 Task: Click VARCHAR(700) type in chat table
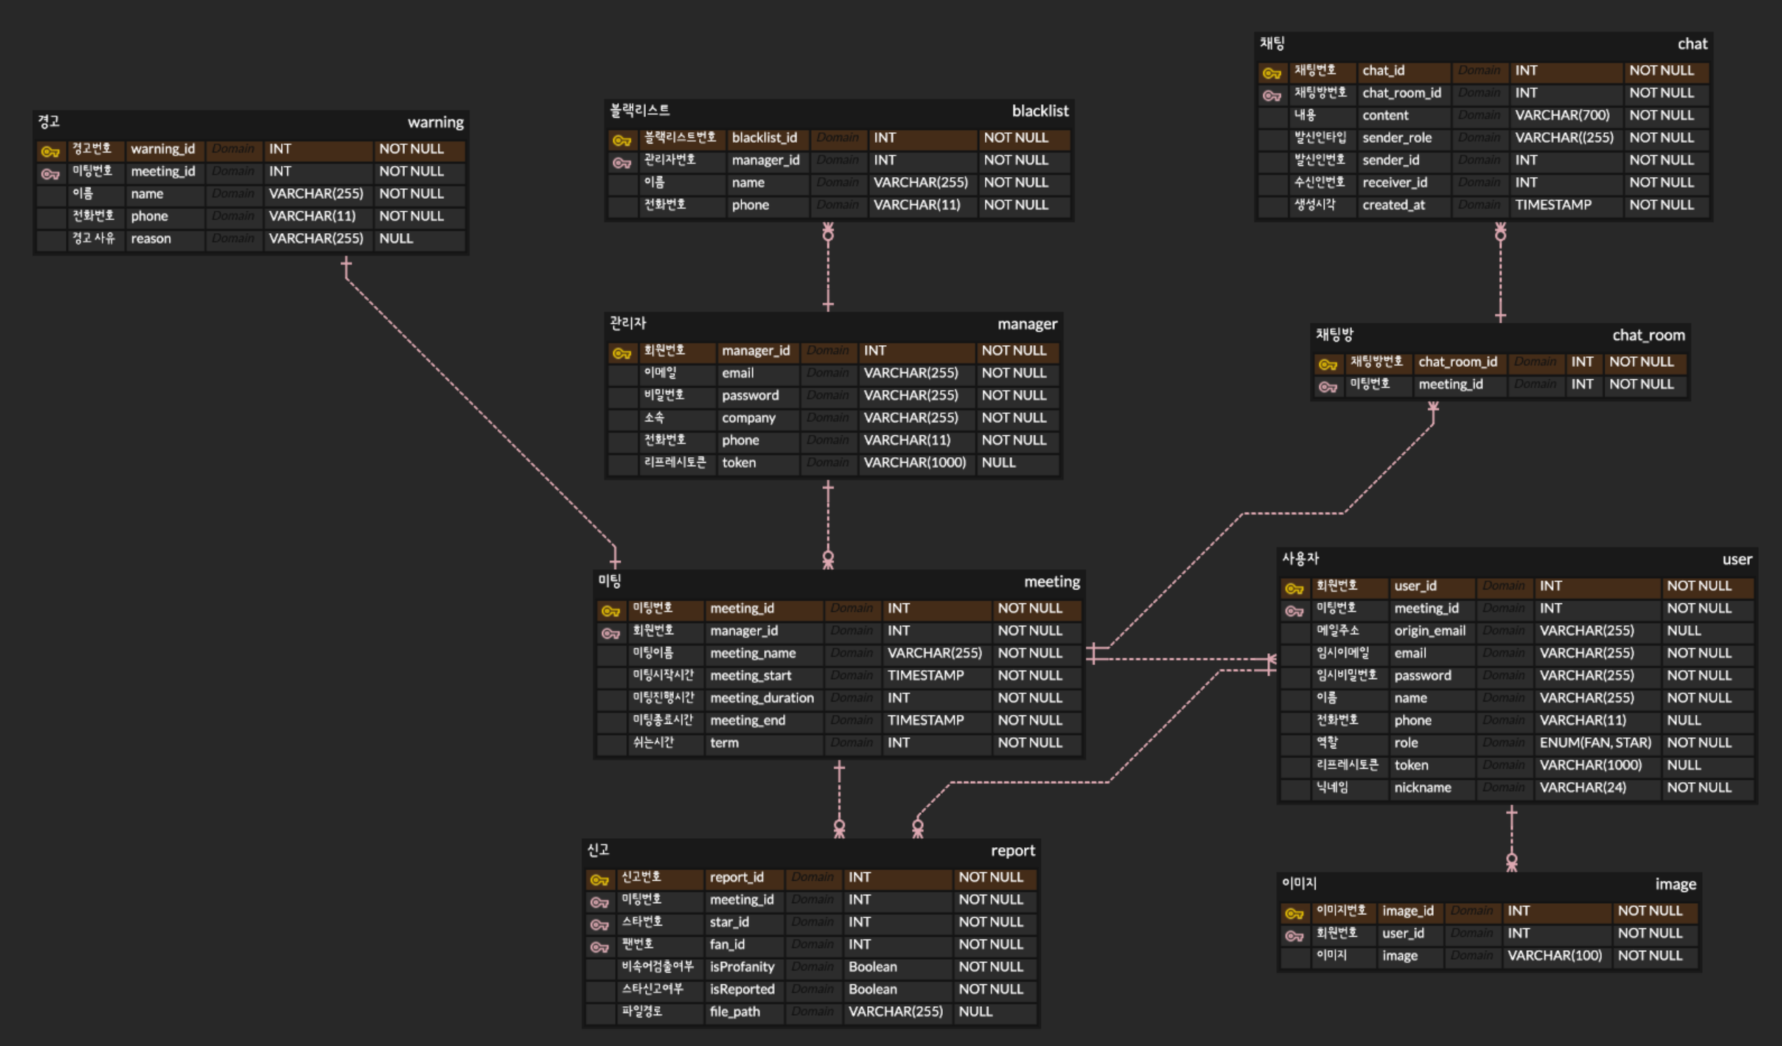coord(1562,116)
